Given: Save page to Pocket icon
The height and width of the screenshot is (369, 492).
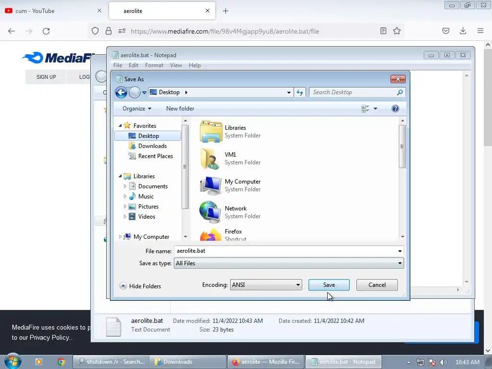Looking at the screenshot, I should click(446, 31).
